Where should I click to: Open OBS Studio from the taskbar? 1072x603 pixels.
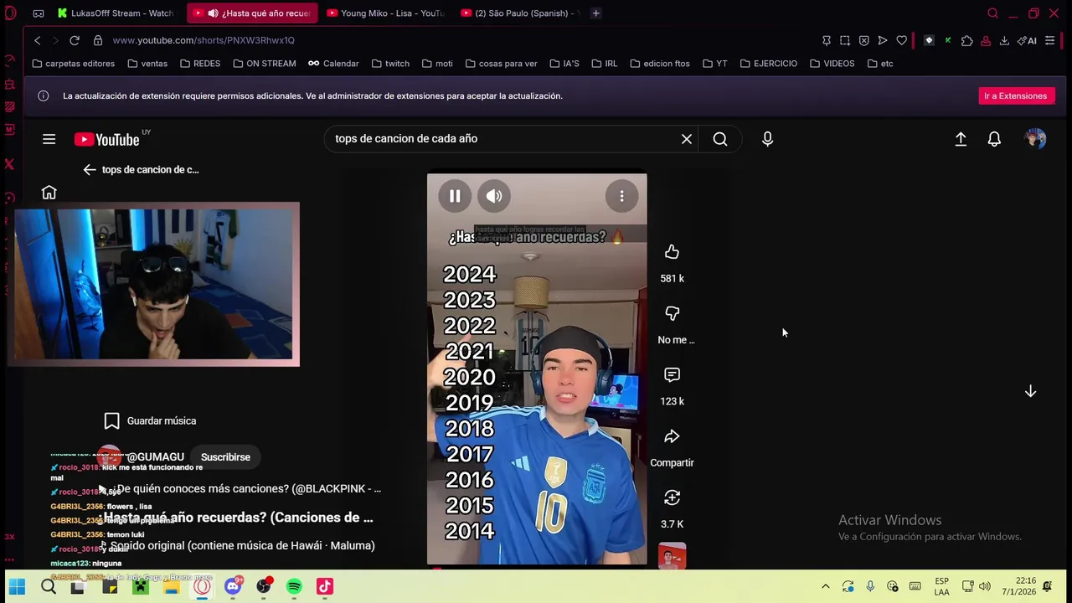pyautogui.click(x=264, y=587)
